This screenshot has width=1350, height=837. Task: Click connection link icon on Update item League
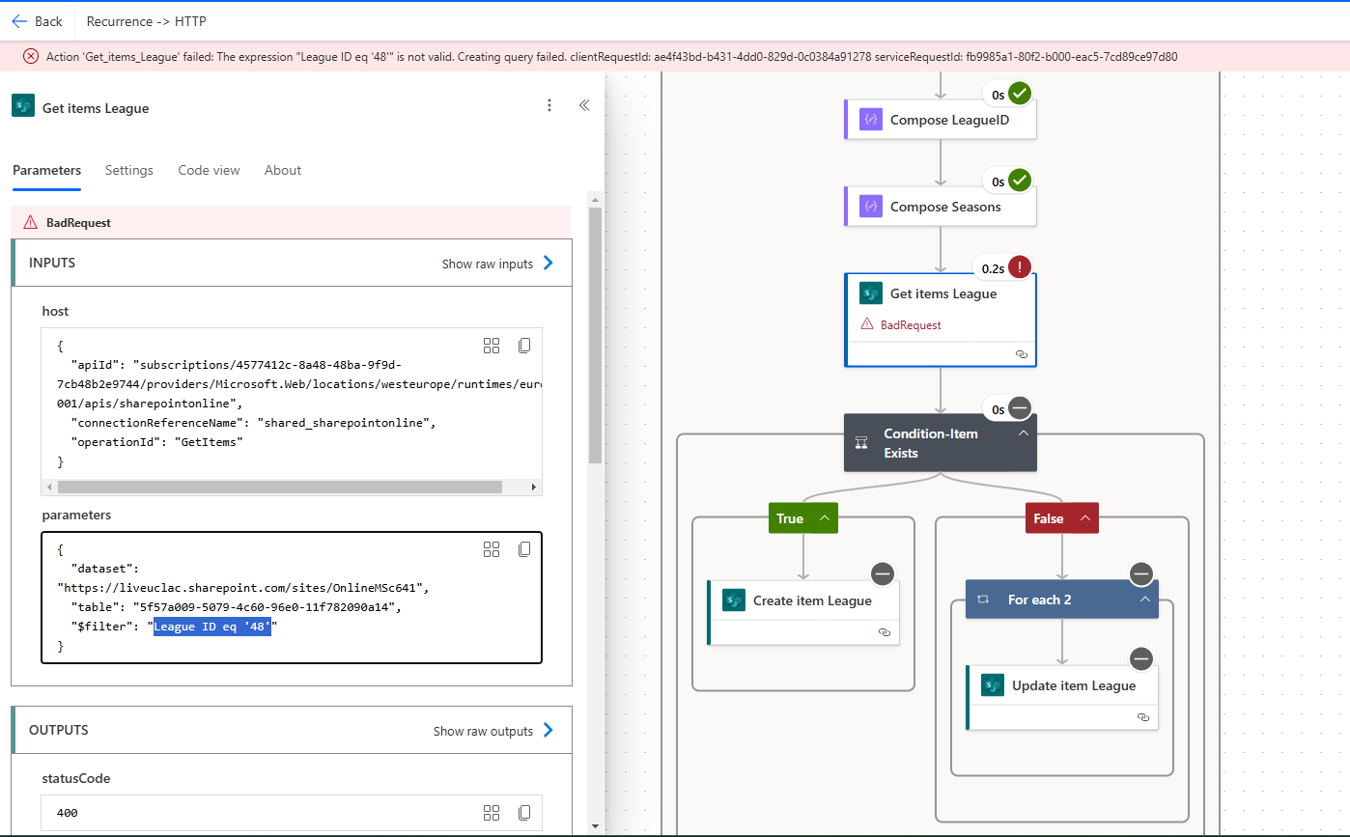point(1143,717)
